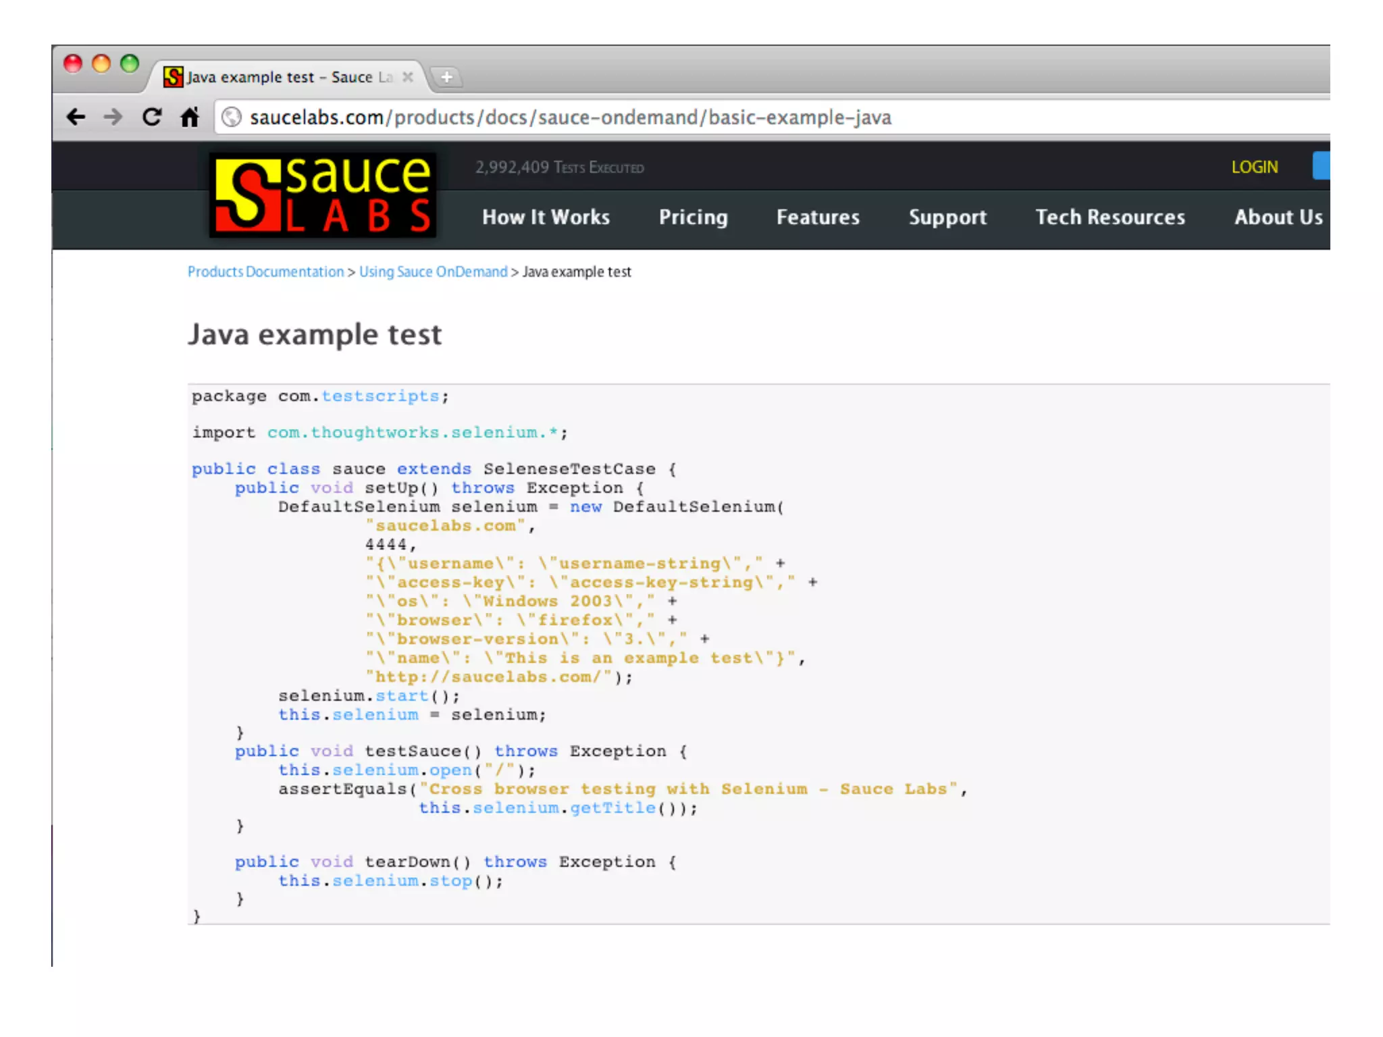This screenshot has height=1037, width=1383.
Task: Open the How It Works menu
Action: coord(546,217)
